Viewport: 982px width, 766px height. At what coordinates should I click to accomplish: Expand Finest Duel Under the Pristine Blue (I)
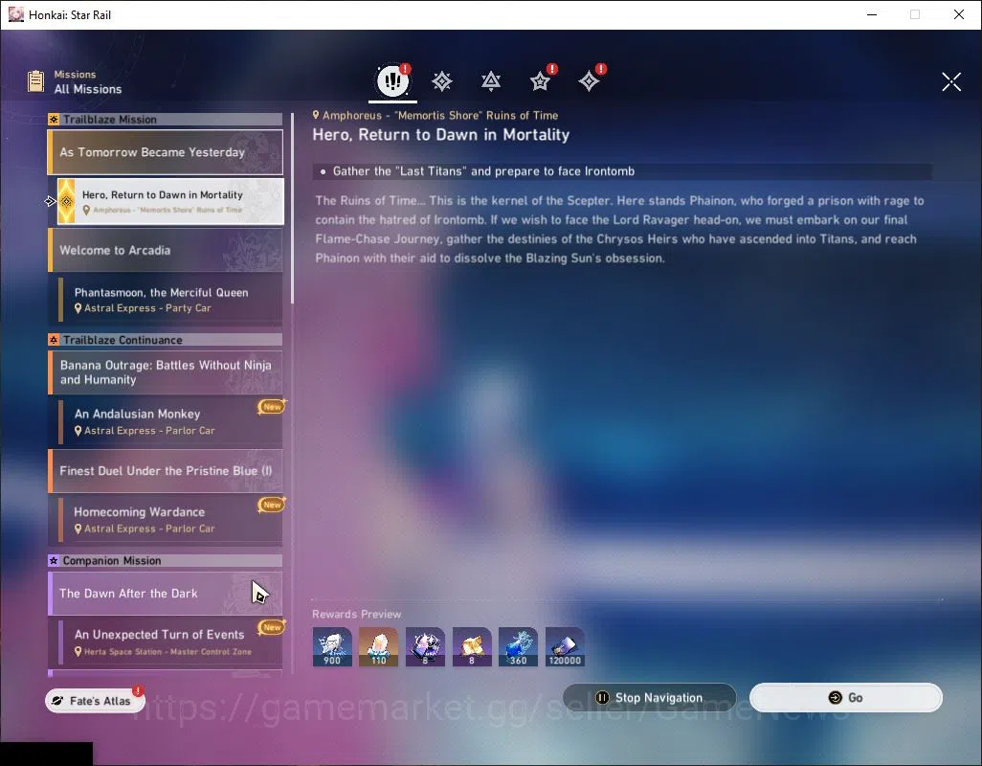tap(166, 470)
